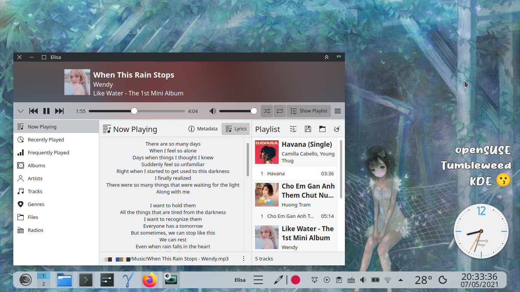The height and width of the screenshot is (292, 520).
Task: Toggle the Show Playlist button
Action: [309, 111]
